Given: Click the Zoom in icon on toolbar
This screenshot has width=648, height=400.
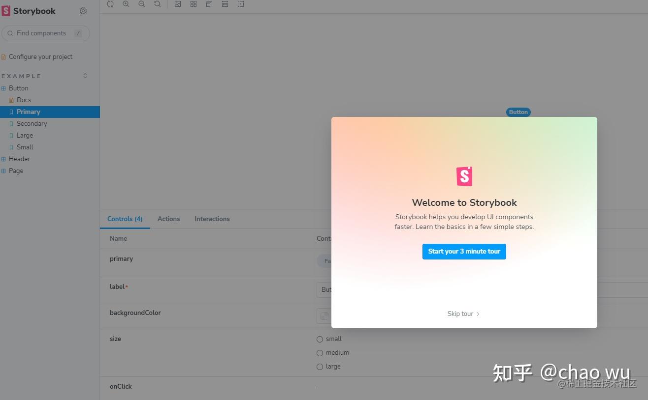Looking at the screenshot, I should (126, 4).
